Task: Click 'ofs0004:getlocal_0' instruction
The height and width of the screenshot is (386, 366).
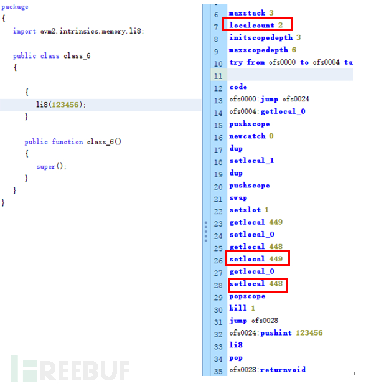Action: pyautogui.click(x=267, y=111)
